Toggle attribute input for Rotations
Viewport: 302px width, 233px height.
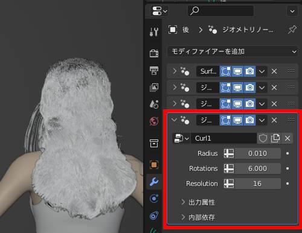[x=229, y=168]
